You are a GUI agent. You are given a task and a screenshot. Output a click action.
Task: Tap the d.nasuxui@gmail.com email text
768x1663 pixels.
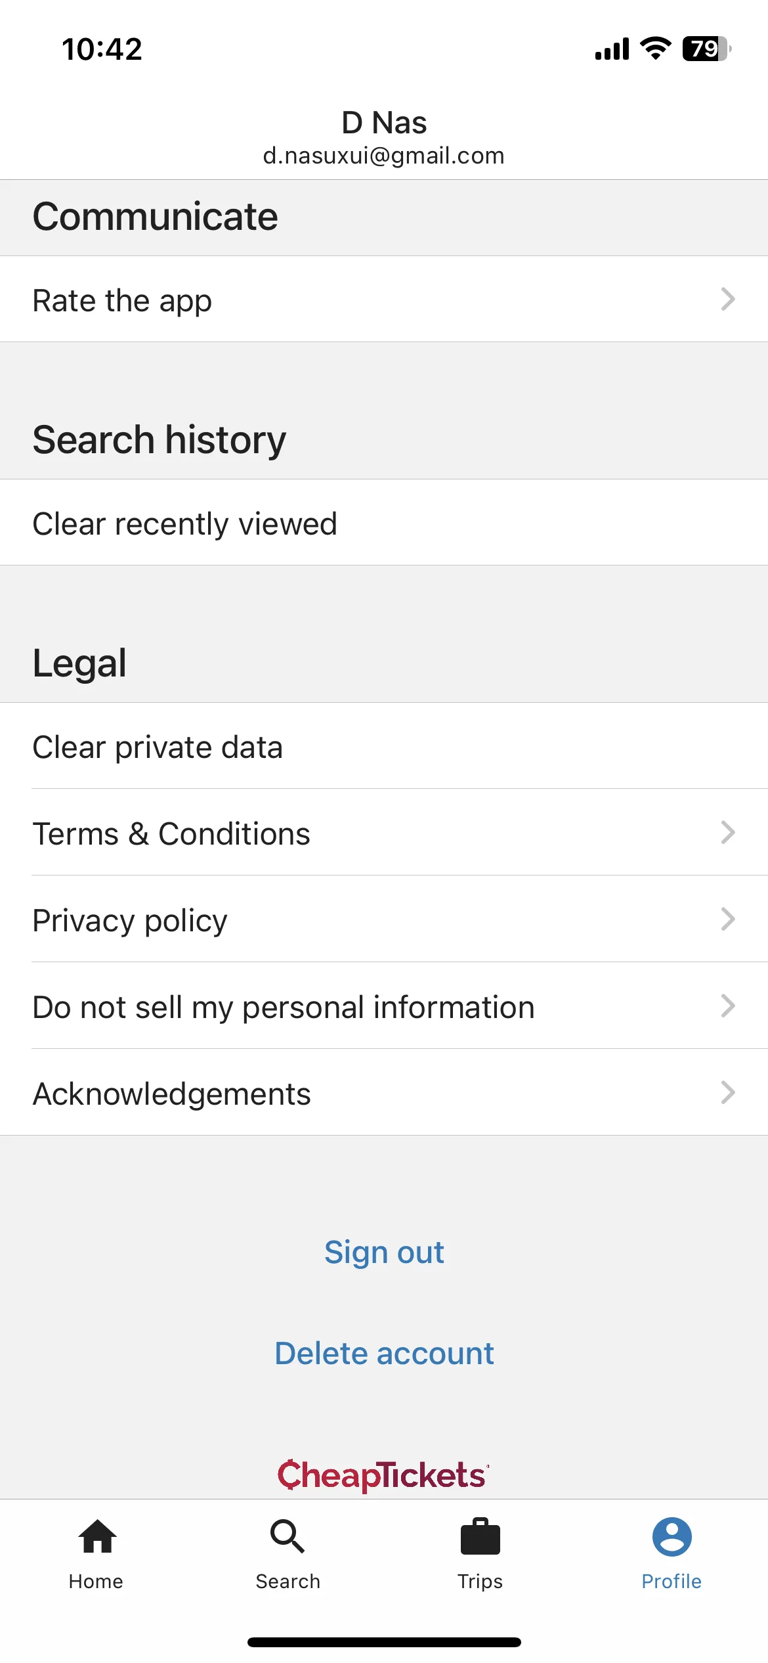(384, 156)
